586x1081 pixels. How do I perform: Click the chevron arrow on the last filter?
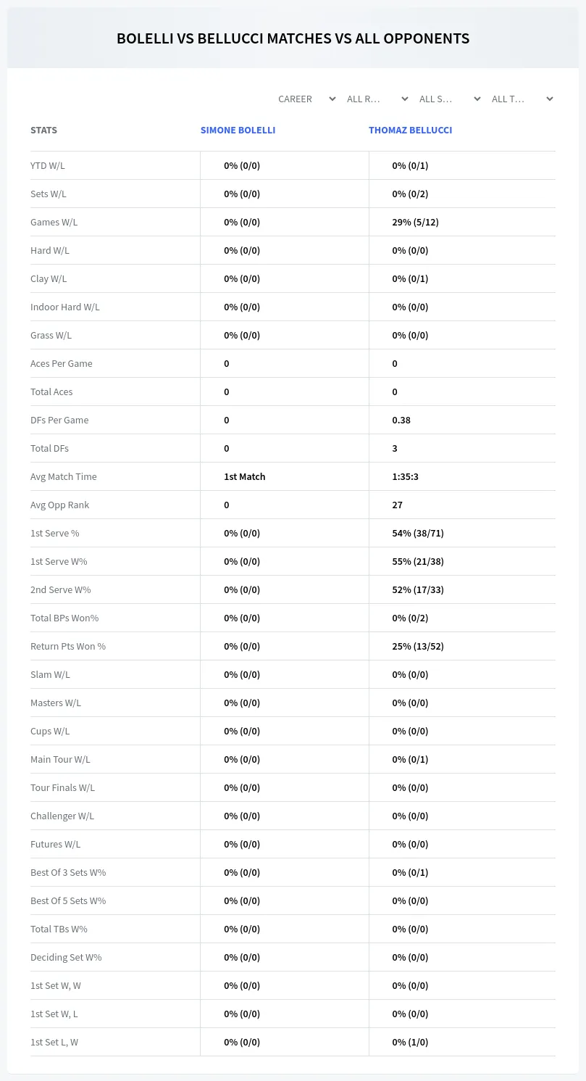[x=549, y=99]
